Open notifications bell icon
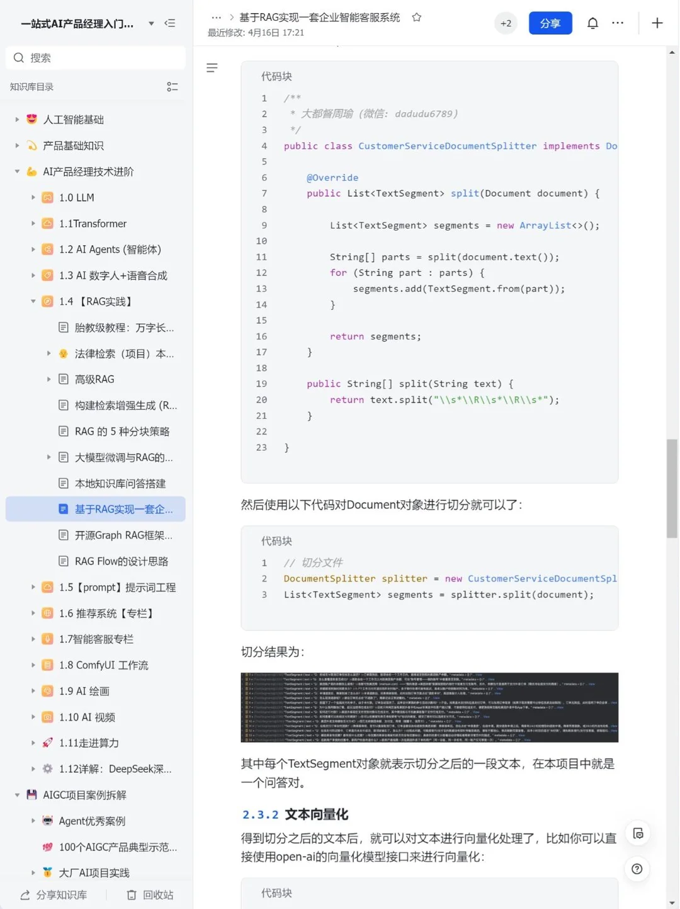680x909 pixels. tap(592, 23)
